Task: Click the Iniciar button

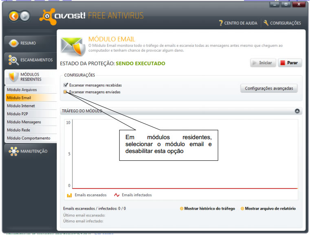Action: coord(263,63)
